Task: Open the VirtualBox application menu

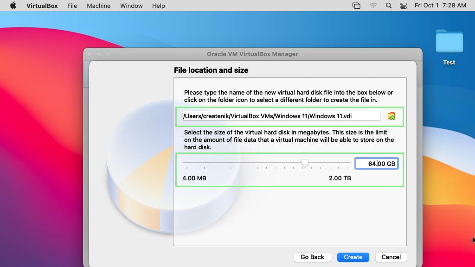Action: (x=42, y=6)
